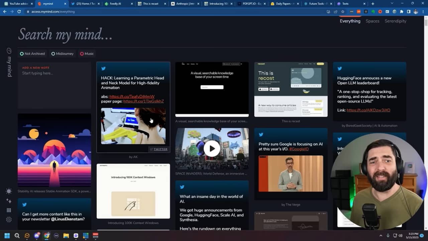Click the mymind logo icon in left sidebar
This screenshot has width=428, height=241.
[x=9, y=51]
